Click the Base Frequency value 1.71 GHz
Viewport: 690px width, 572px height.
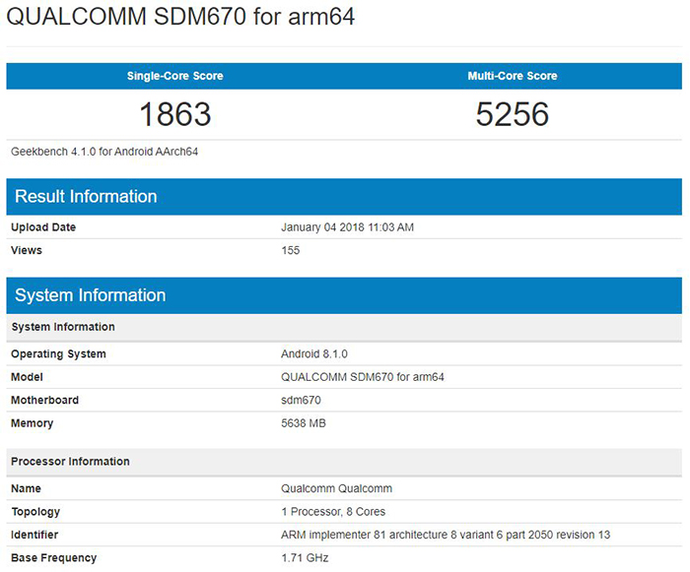[x=305, y=558]
